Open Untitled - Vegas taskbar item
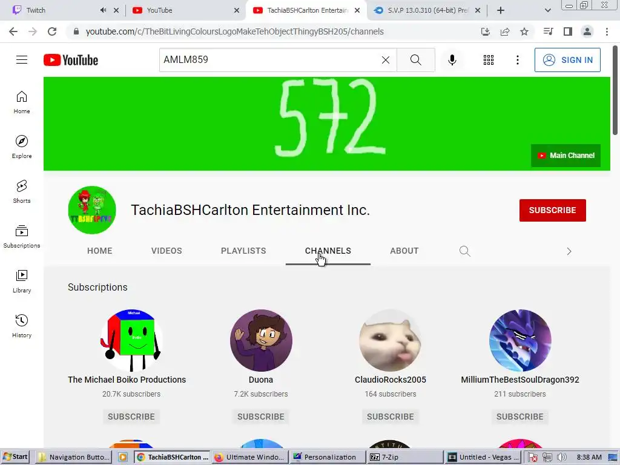 484,457
